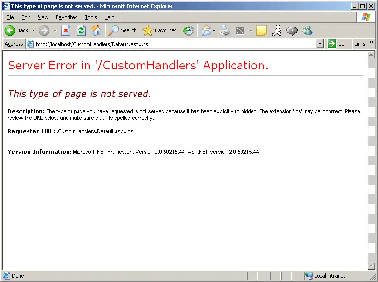Expand the Edit icon dropdown arrow
Viewport: 378px width, 282px height.
pos(251,30)
